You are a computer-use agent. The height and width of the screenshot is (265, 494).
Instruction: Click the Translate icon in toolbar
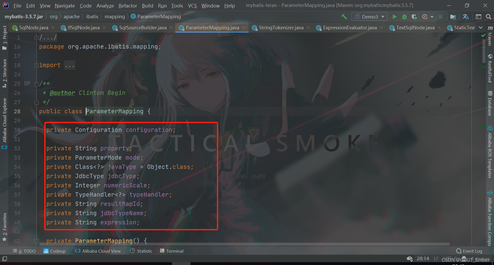(466, 17)
